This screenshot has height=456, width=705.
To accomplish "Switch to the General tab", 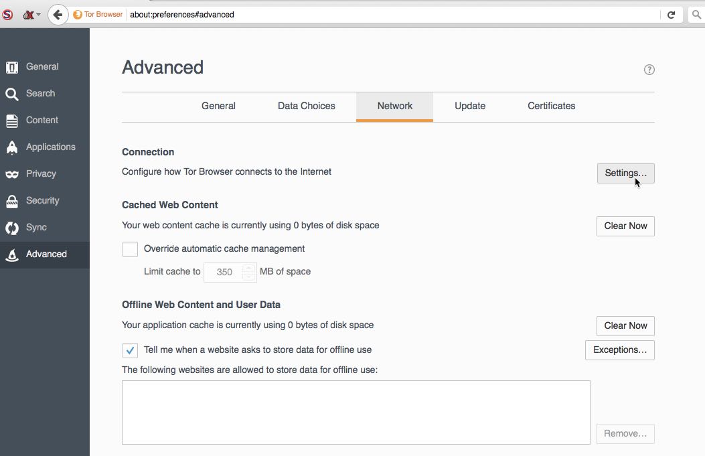I will (218, 106).
